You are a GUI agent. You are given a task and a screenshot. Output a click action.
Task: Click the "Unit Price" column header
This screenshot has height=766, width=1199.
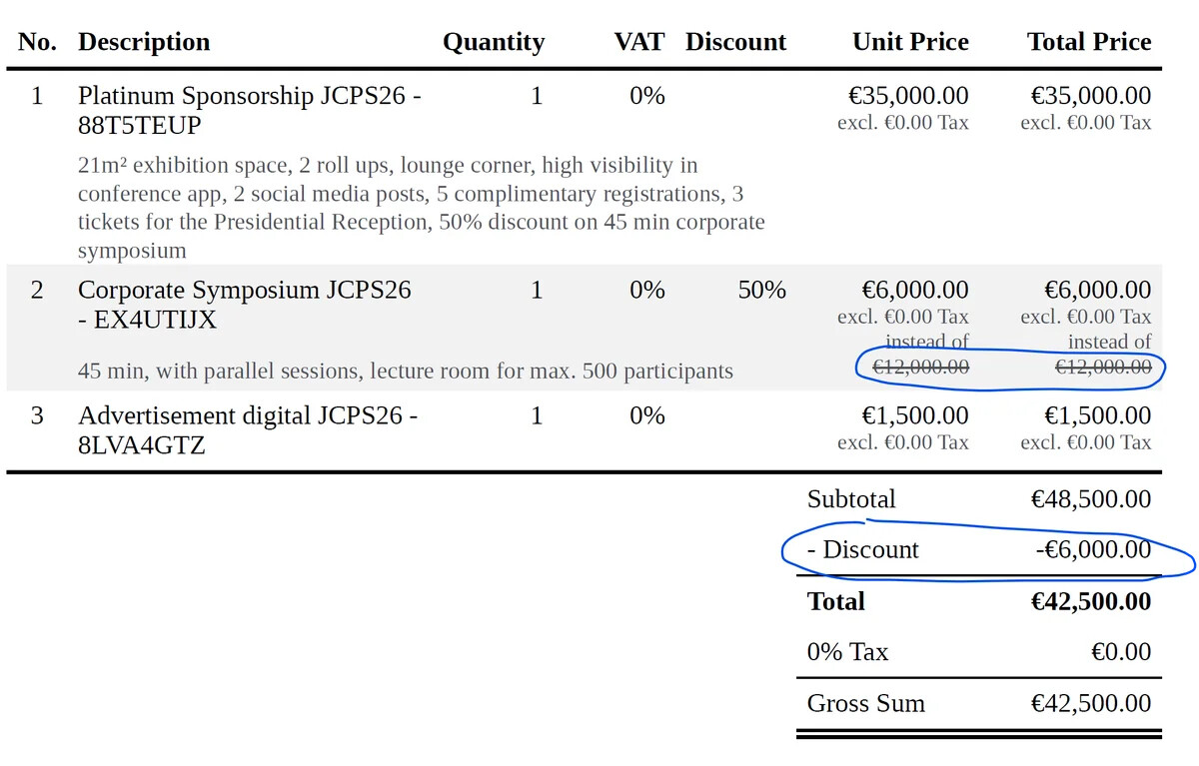point(910,42)
